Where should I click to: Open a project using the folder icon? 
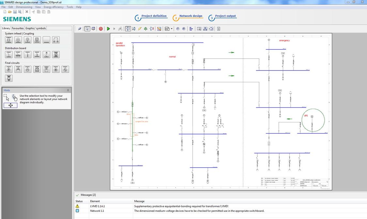(x=10, y=12)
